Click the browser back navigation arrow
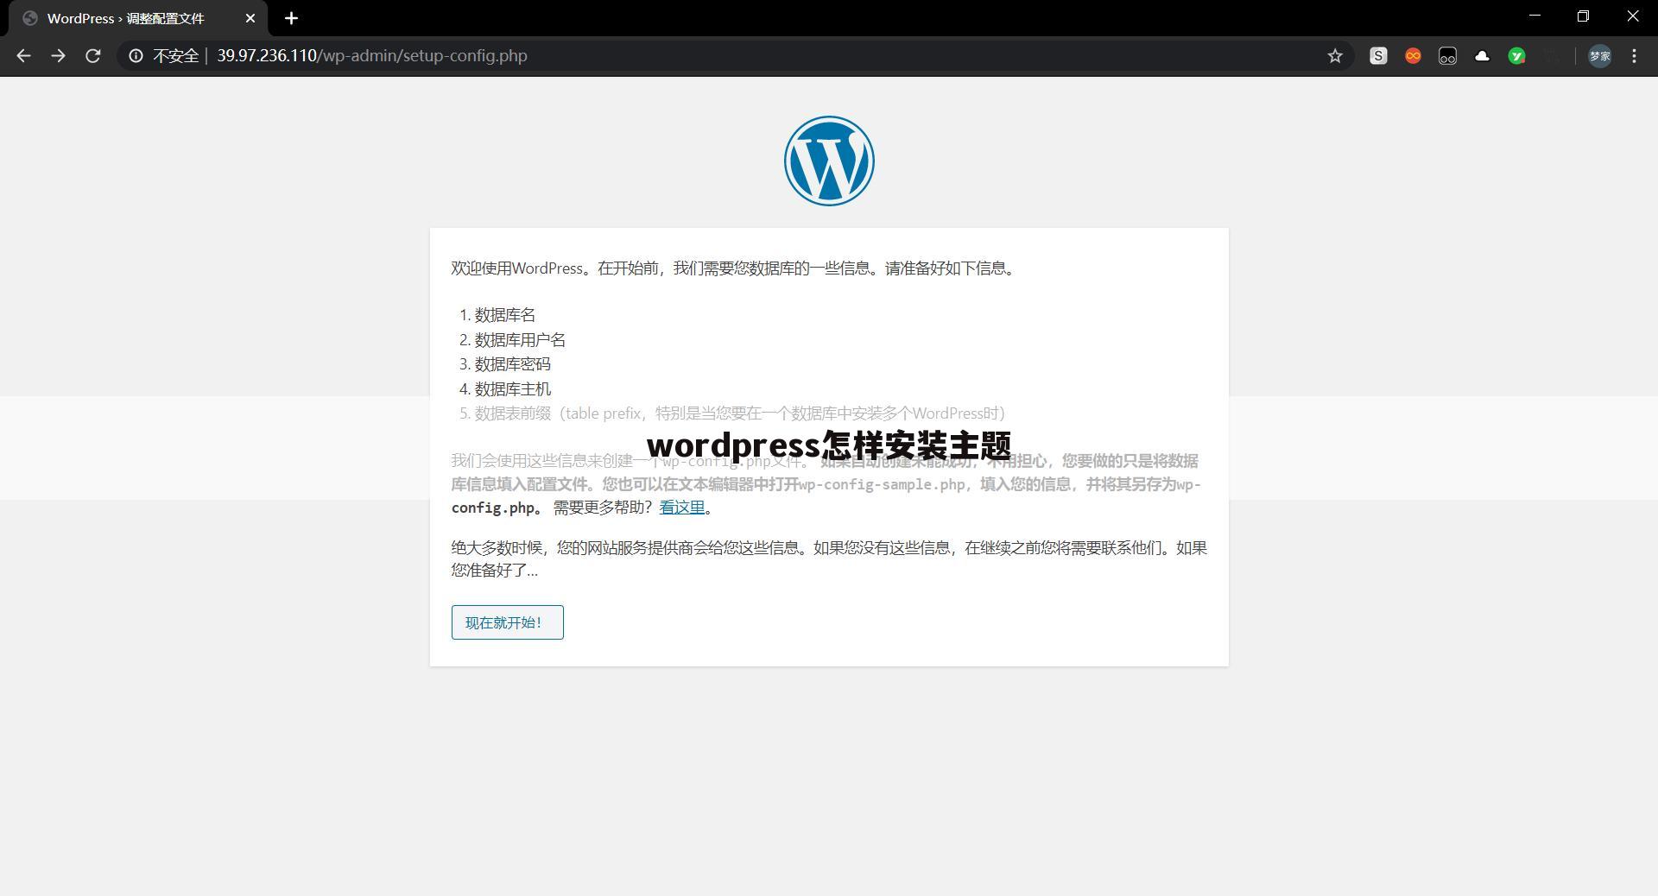 point(22,55)
